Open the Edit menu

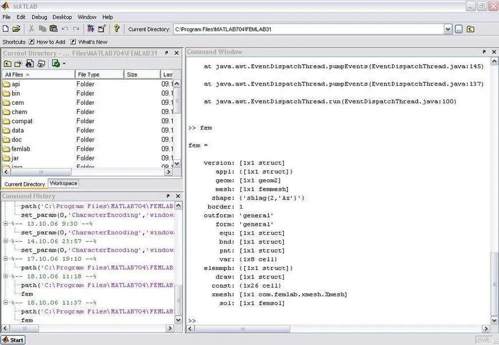(x=21, y=17)
